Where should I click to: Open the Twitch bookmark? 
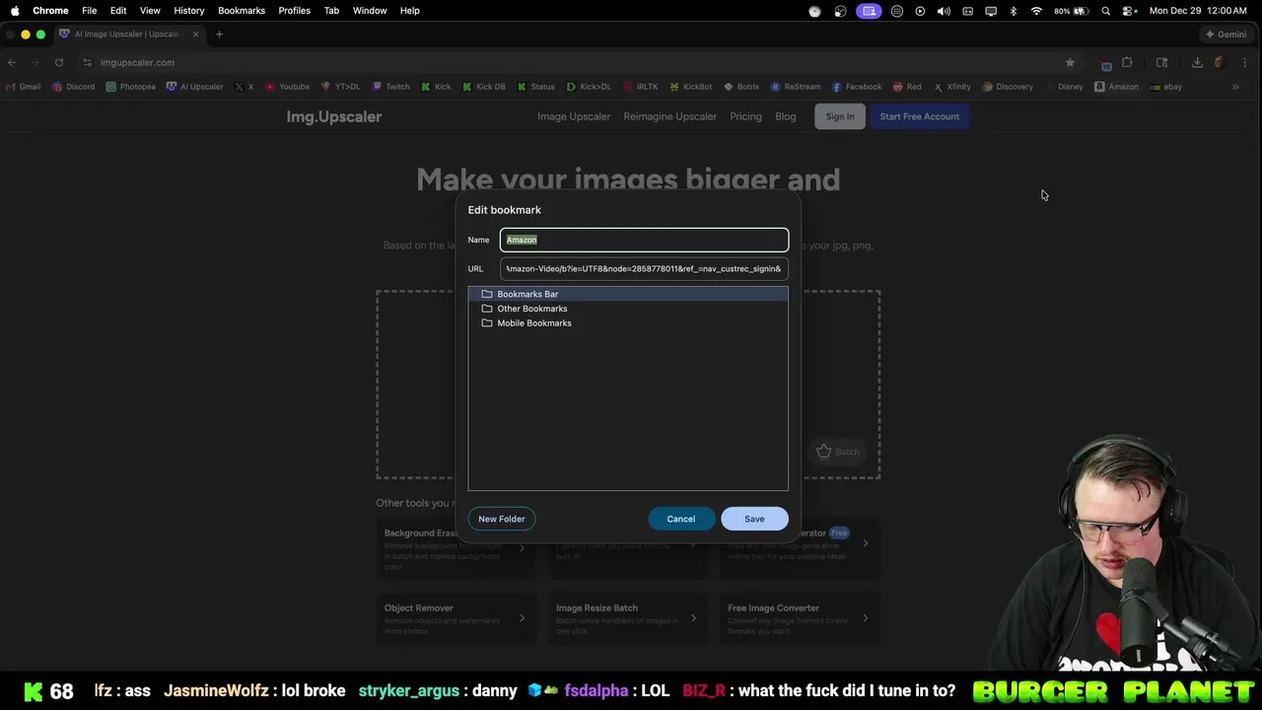click(x=391, y=87)
